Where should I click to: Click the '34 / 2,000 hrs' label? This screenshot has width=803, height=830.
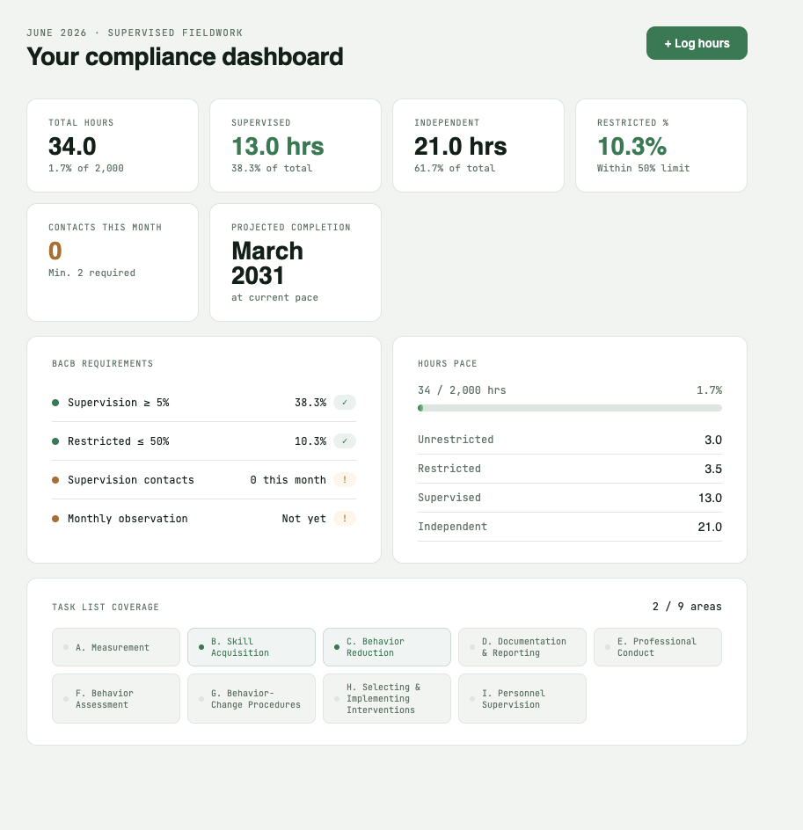point(462,390)
